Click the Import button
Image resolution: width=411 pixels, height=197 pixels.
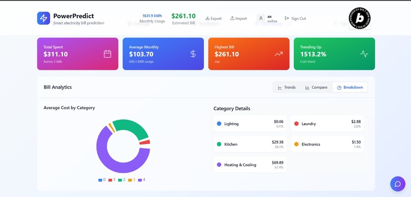239,18
